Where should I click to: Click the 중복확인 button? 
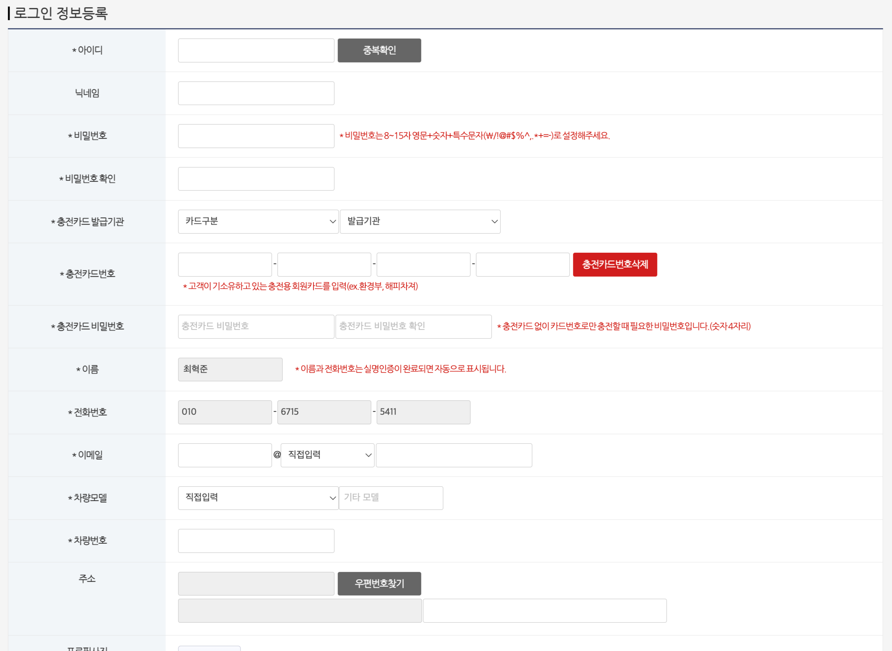pyautogui.click(x=379, y=50)
